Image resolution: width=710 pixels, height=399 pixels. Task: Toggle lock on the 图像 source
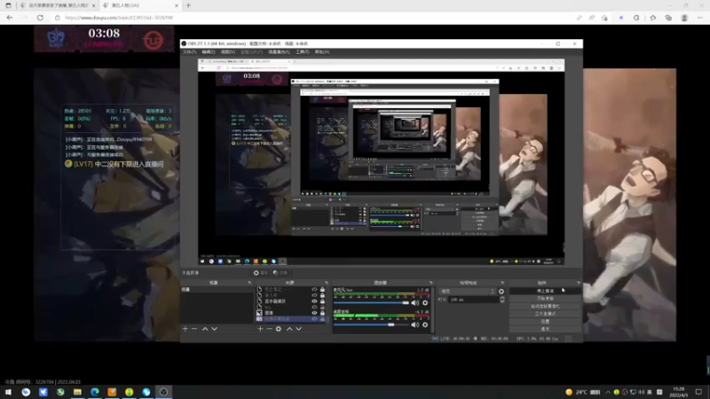[322, 313]
